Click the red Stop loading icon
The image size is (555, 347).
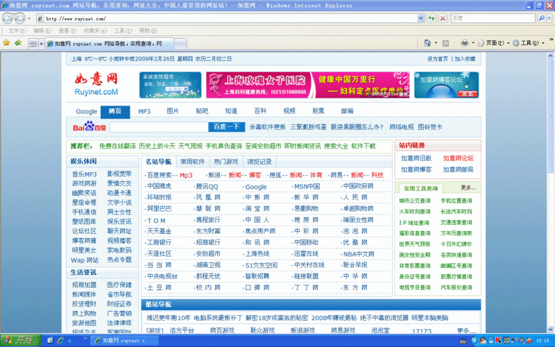click(x=443, y=18)
